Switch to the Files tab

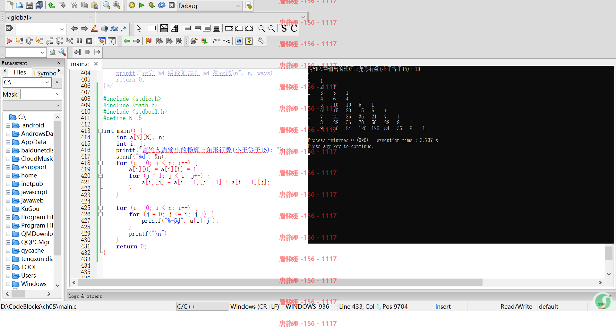point(20,73)
